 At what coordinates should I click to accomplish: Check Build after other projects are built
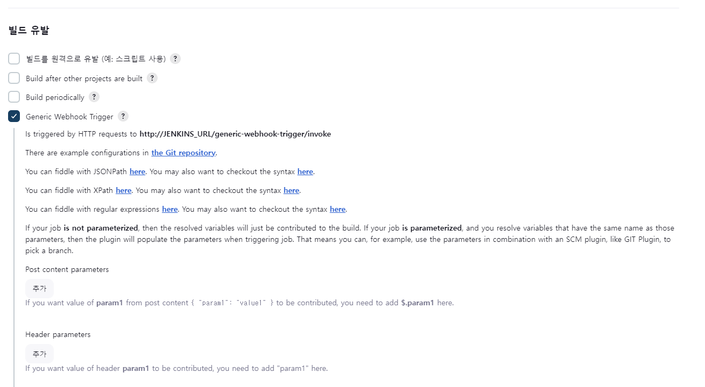(13, 77)
